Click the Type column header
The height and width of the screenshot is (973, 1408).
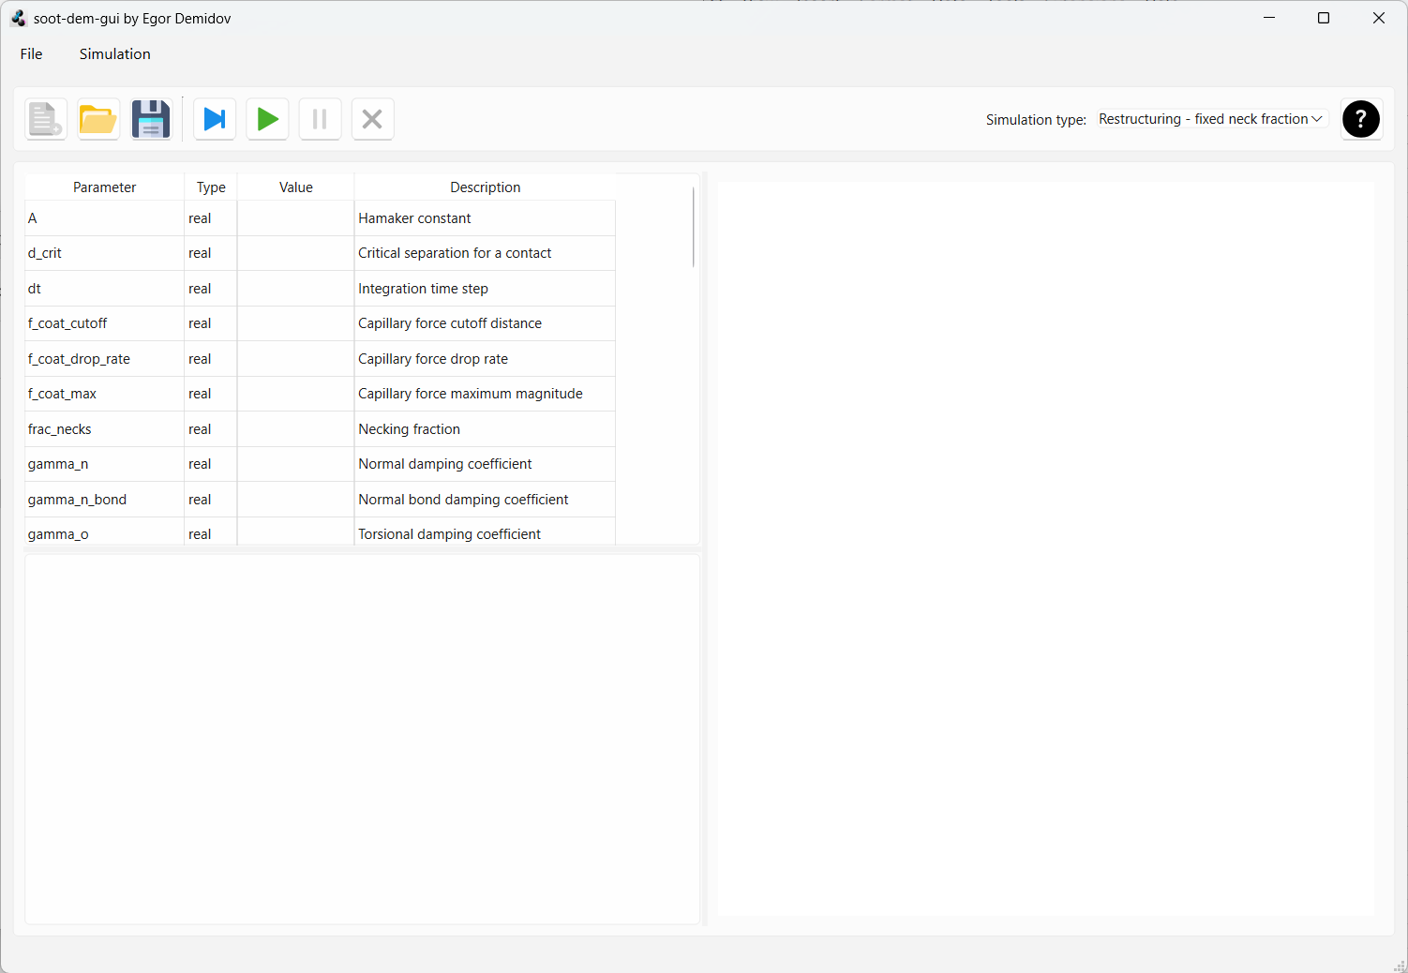point(211,187)
